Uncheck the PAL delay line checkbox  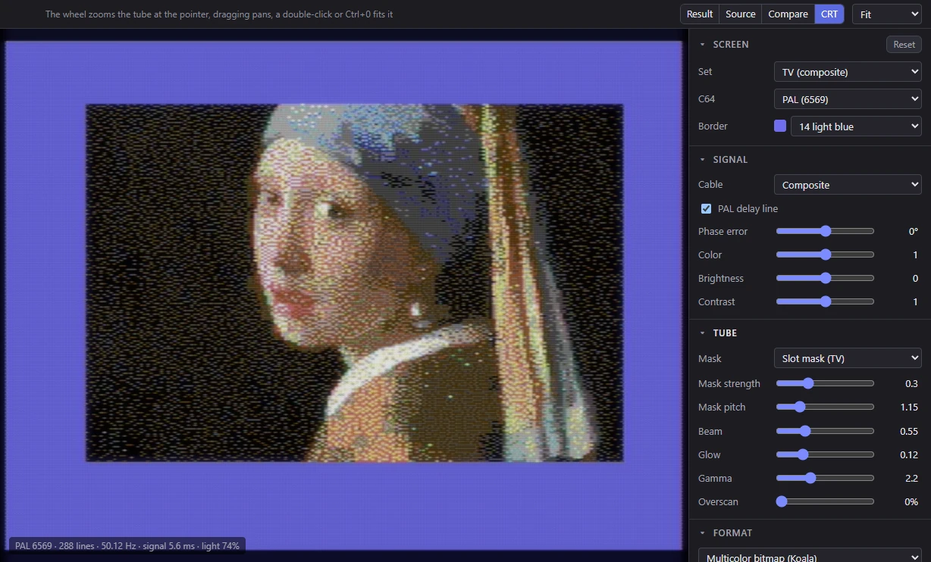tap(707, 209)
